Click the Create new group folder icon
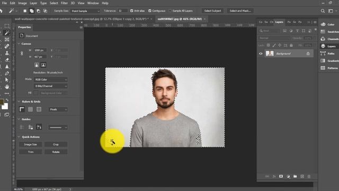The image size is (339, 191). pos(295,176)
